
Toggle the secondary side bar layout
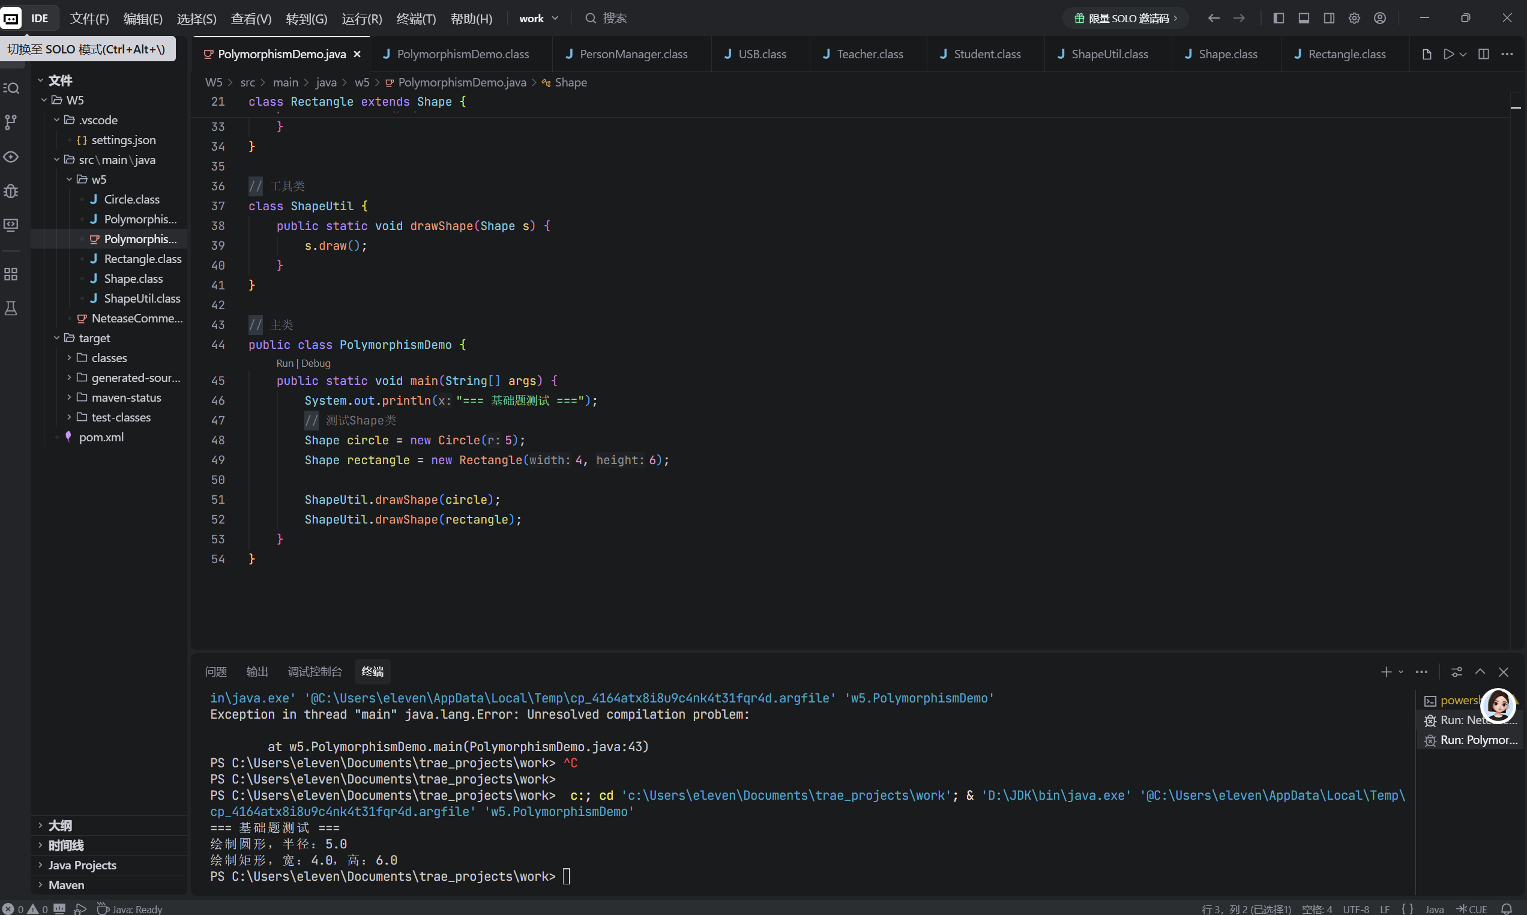(x=1329, y=19)
